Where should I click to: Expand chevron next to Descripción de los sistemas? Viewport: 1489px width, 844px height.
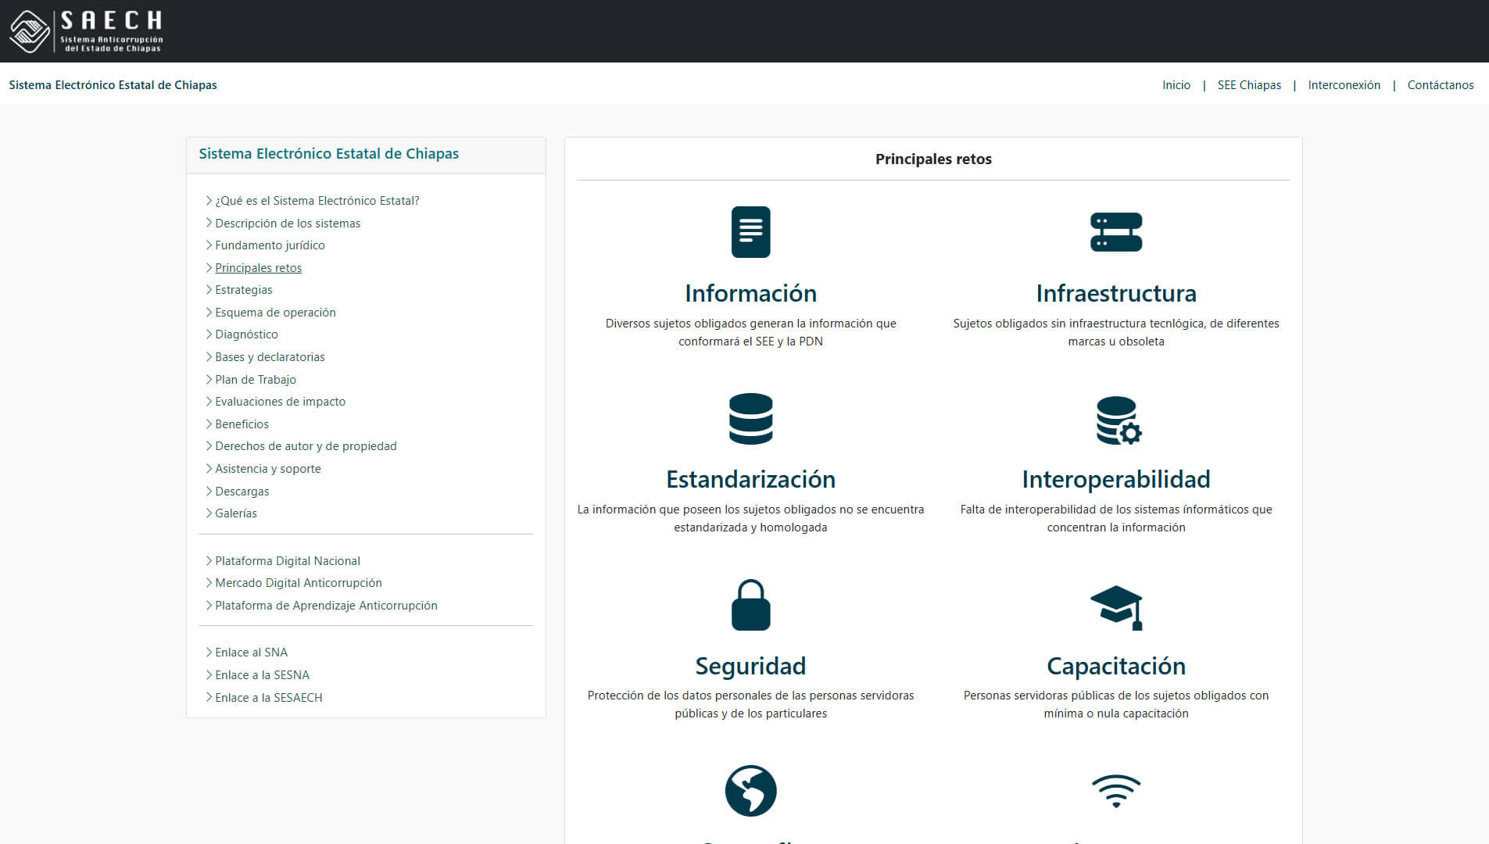[x=209, y=224]
